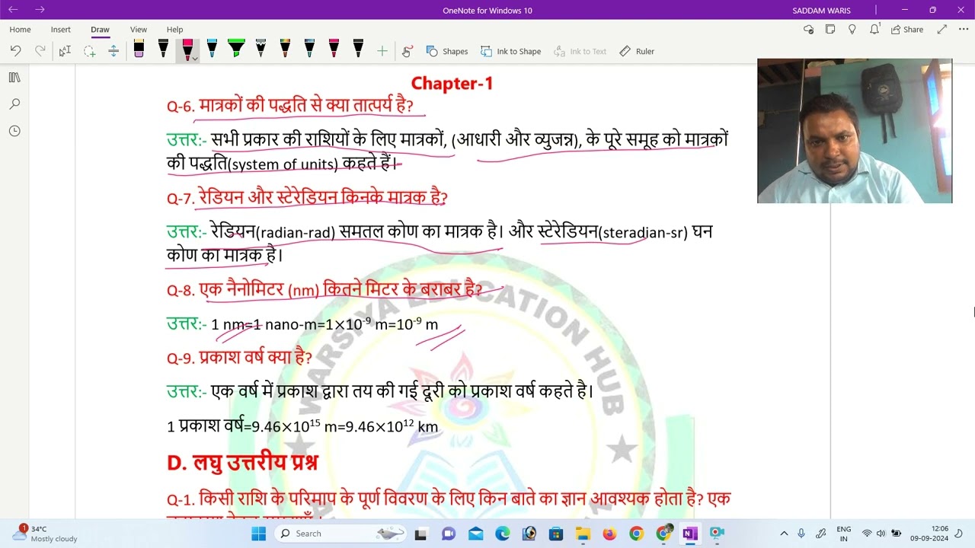Toggle the Ruler

point(637,51)
